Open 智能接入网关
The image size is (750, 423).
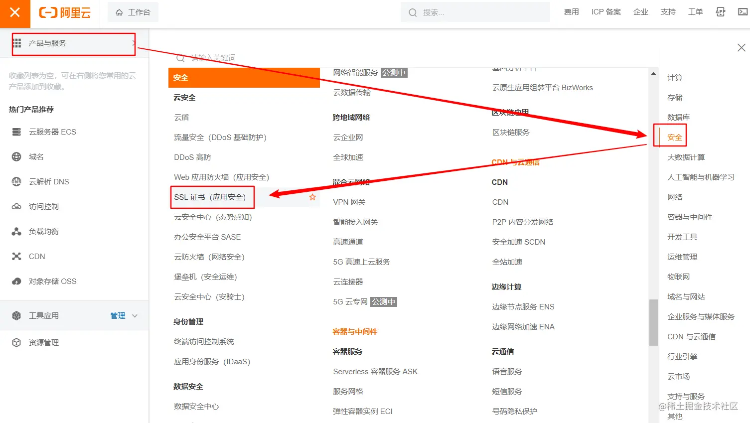tap(355, 222)
